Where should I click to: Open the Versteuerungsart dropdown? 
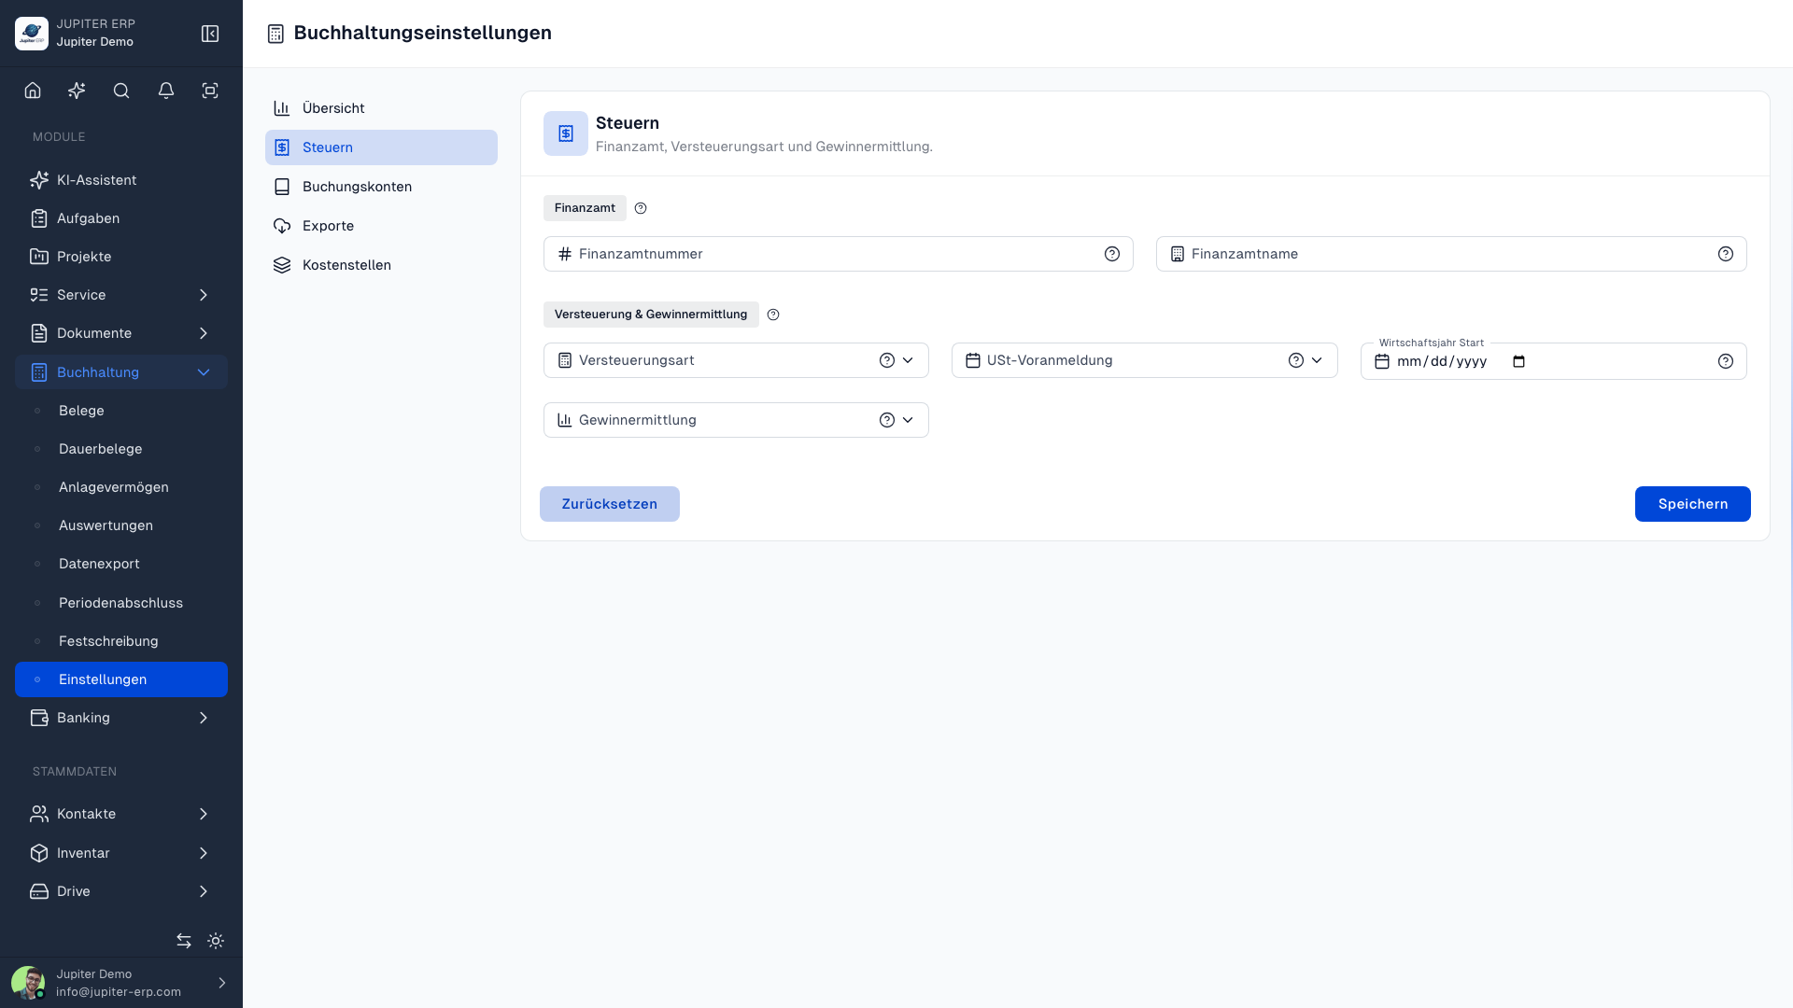(x=736, y=360)
